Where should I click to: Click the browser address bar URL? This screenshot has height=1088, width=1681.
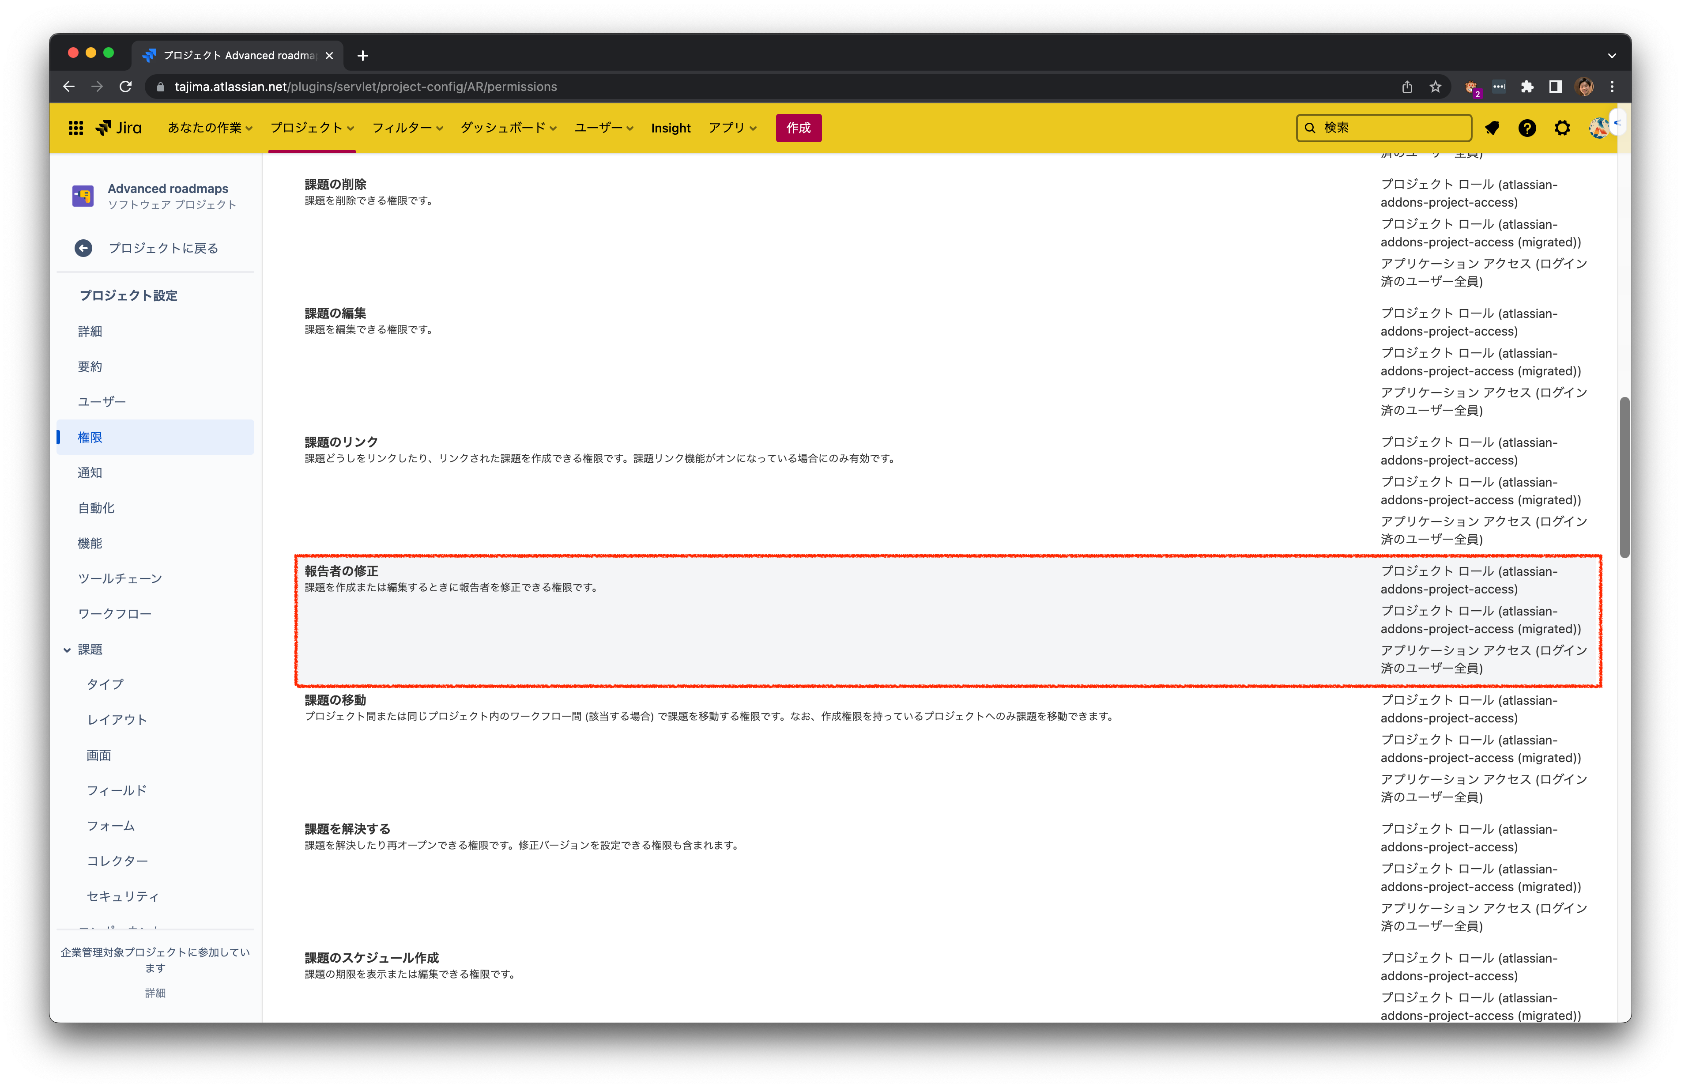tap(366, 86)
